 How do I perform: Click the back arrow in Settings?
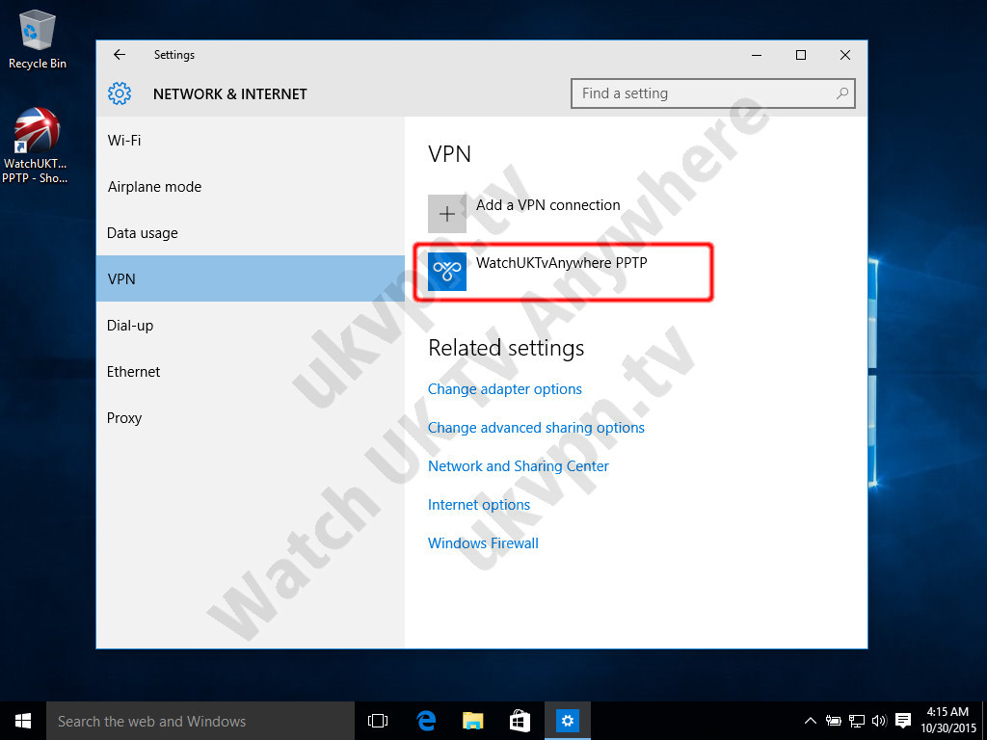tap(120, 55)
